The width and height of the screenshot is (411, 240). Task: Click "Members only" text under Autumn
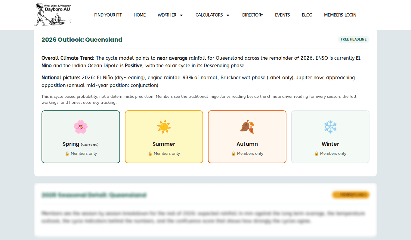(250, 154)
